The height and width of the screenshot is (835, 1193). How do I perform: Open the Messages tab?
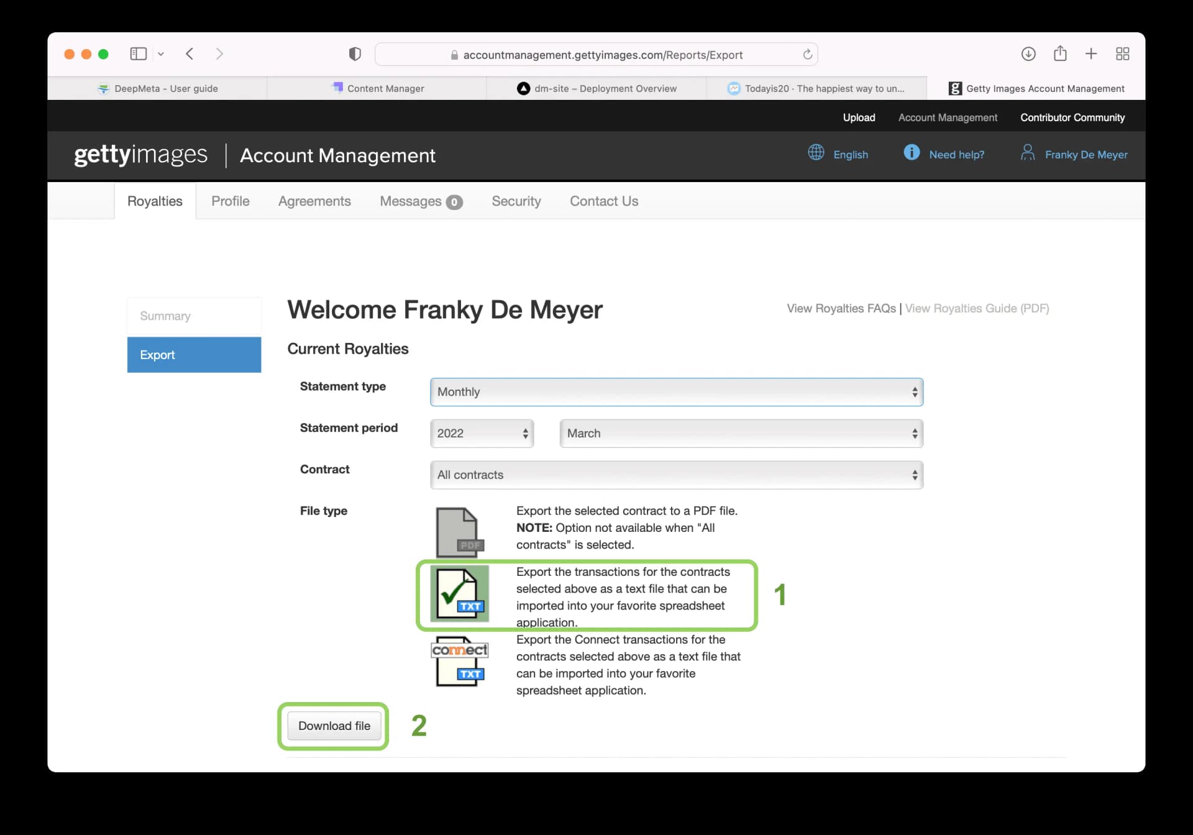pyautogui.click(x=421, y=201)
